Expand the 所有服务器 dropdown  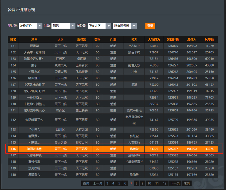125,26
